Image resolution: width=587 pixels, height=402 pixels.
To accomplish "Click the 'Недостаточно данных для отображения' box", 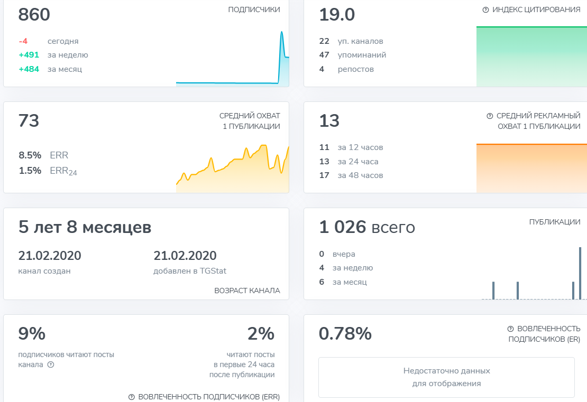I will pyautogui.click(x=446, y=377).
